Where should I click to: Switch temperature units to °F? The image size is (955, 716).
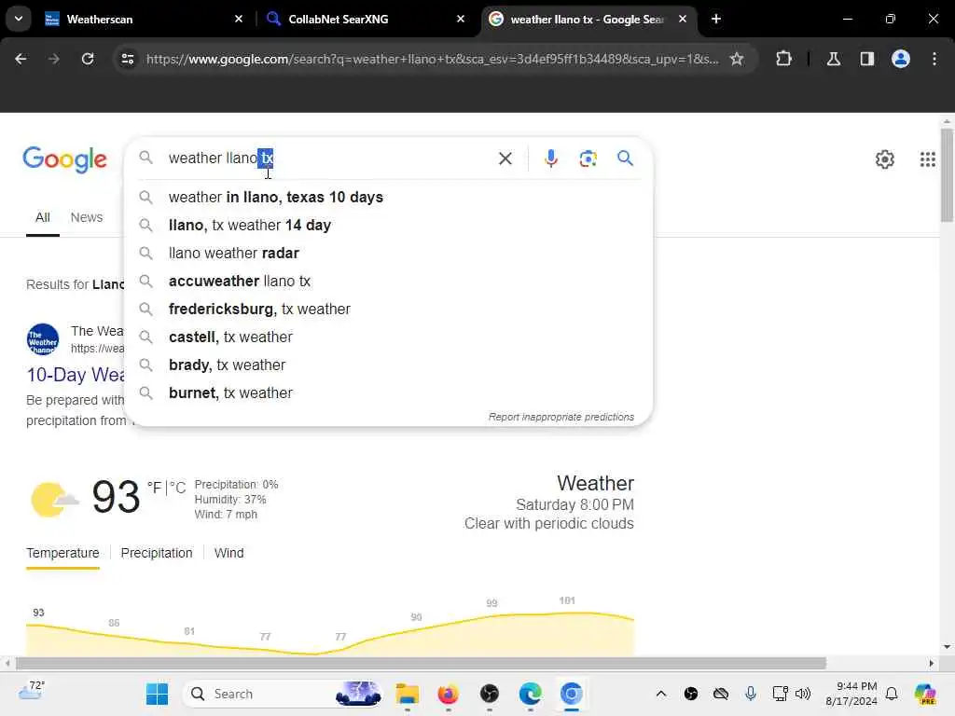coord(155,489)
